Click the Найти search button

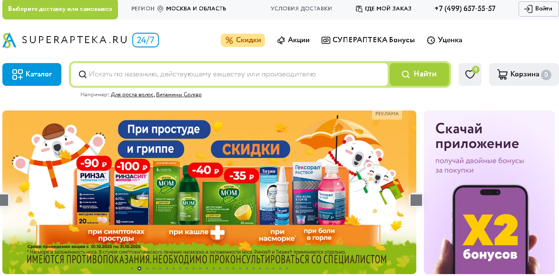click(419, 74)
